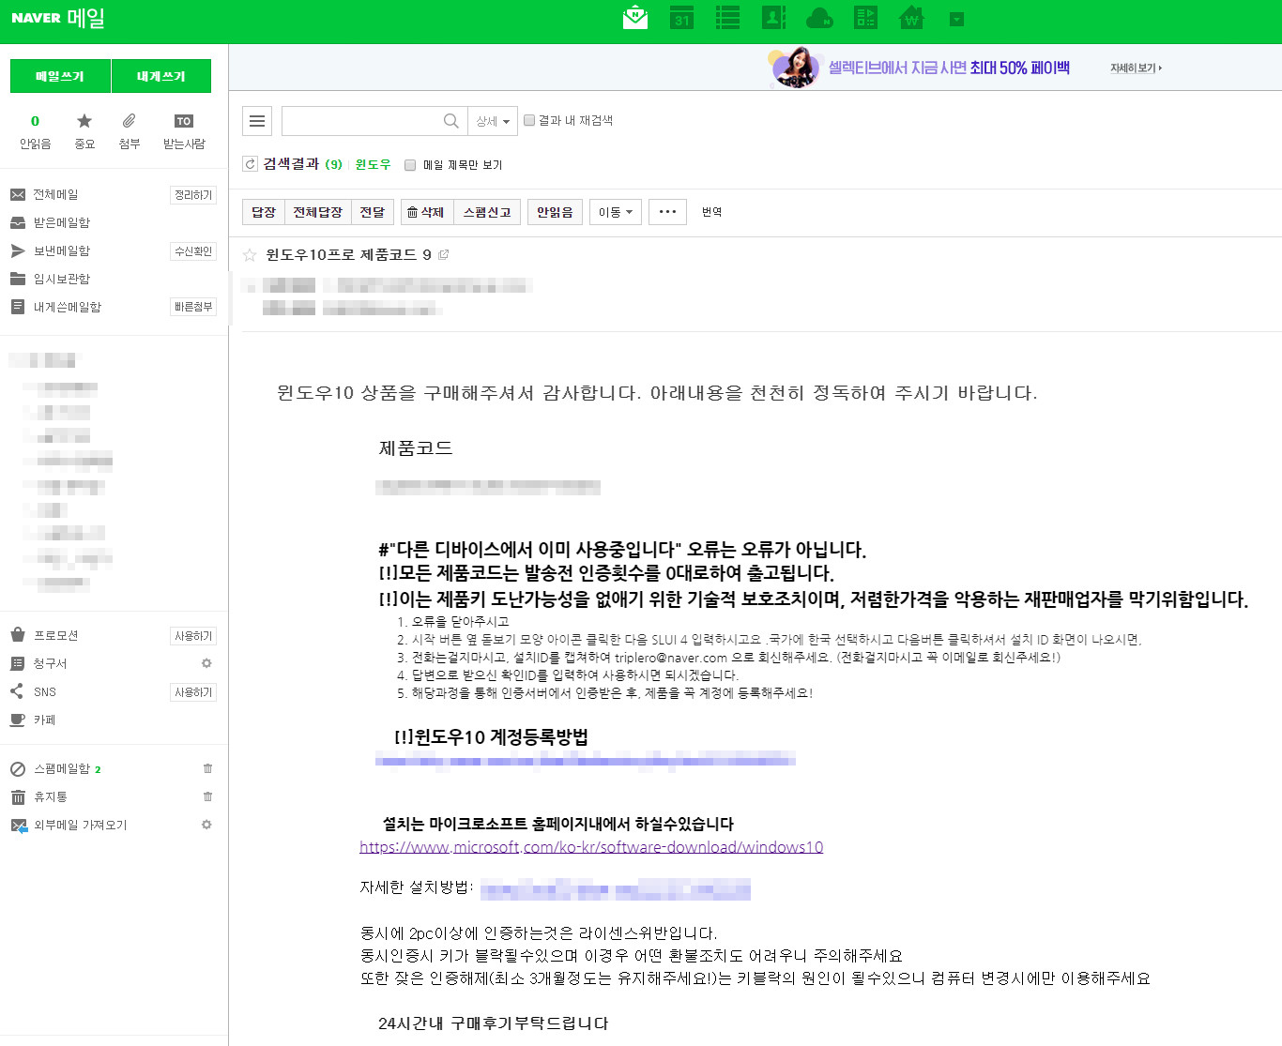Click the 정리하기 button
The height and width of the screenshot is (1046, 1282).
(193, 195)
